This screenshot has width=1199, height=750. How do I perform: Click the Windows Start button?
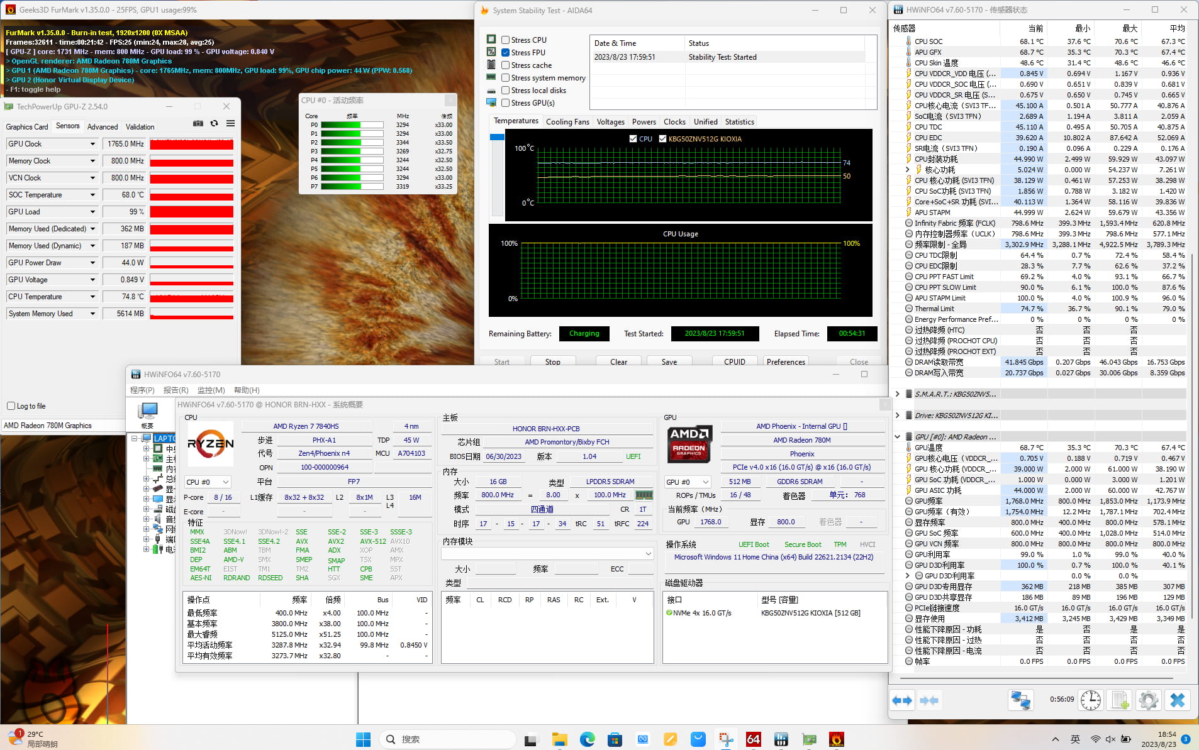coord(363,739)
